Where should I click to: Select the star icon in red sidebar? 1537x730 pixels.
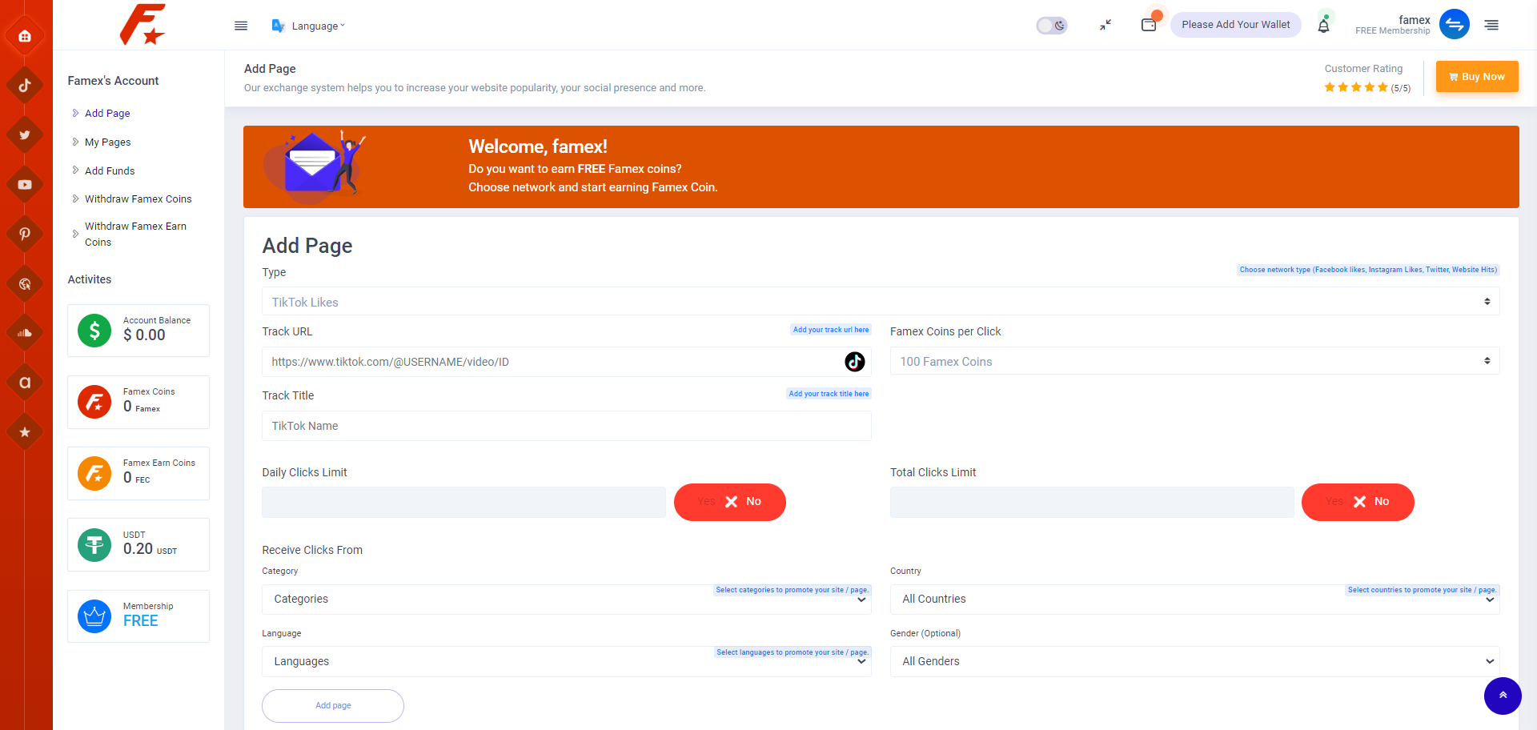(25, 432)
